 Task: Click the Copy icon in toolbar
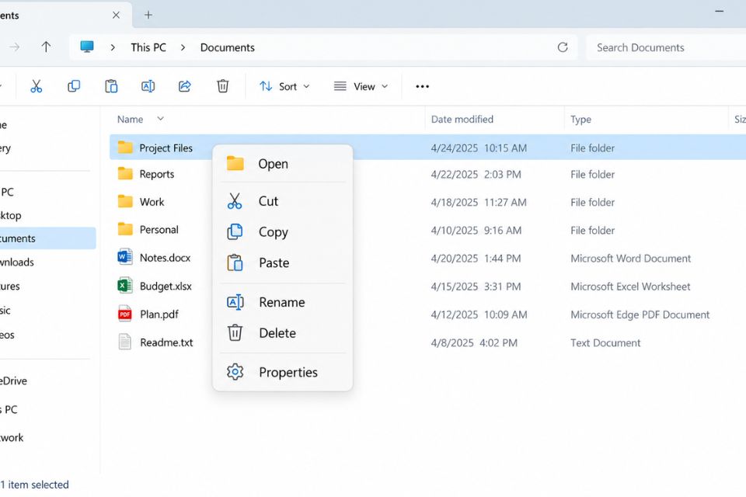tap(74, 86)
